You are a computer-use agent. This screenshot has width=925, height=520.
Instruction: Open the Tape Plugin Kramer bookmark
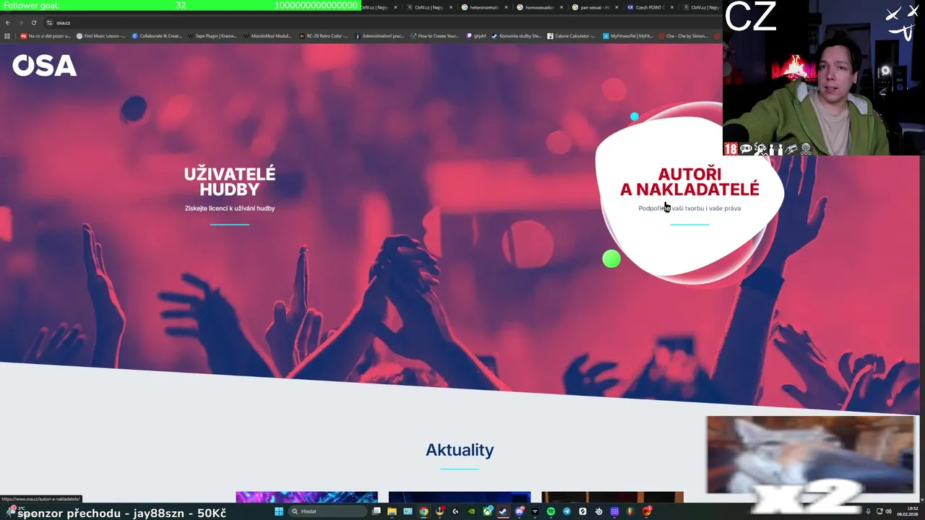(212, 35)
